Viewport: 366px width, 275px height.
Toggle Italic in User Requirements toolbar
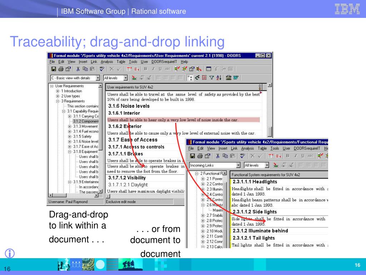153,69
